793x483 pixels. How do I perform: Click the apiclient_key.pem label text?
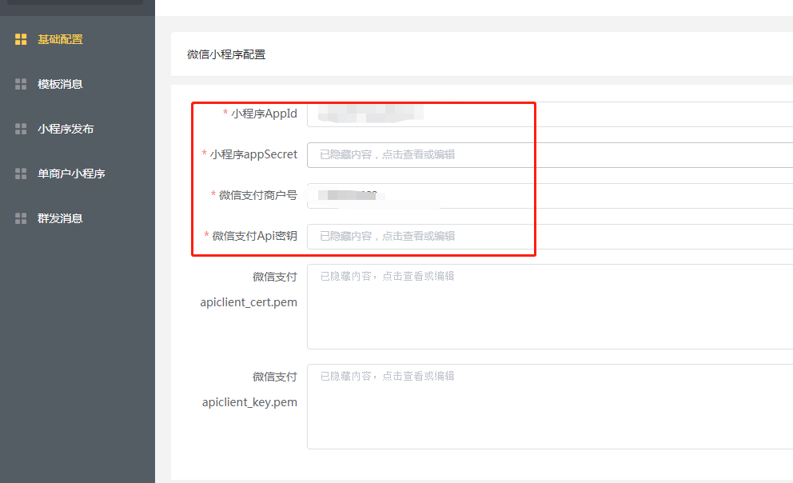point(249,402)
